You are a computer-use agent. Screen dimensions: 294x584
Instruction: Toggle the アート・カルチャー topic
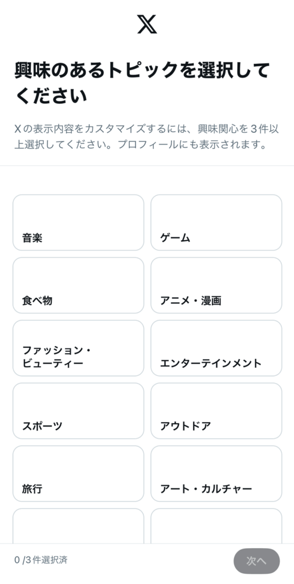click(216, 473)
